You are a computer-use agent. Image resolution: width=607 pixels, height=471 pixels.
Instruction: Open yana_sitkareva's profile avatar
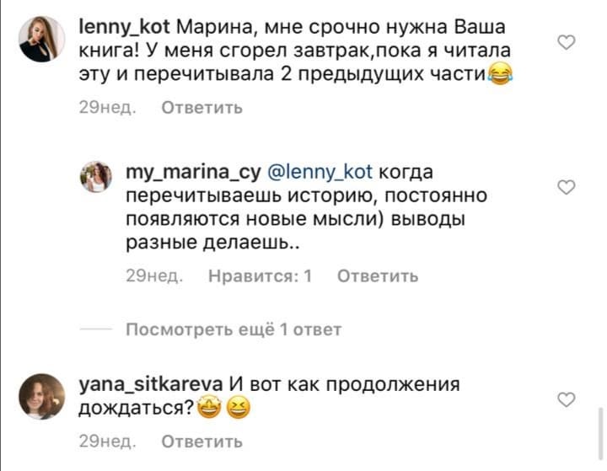[x=40, y=396]
